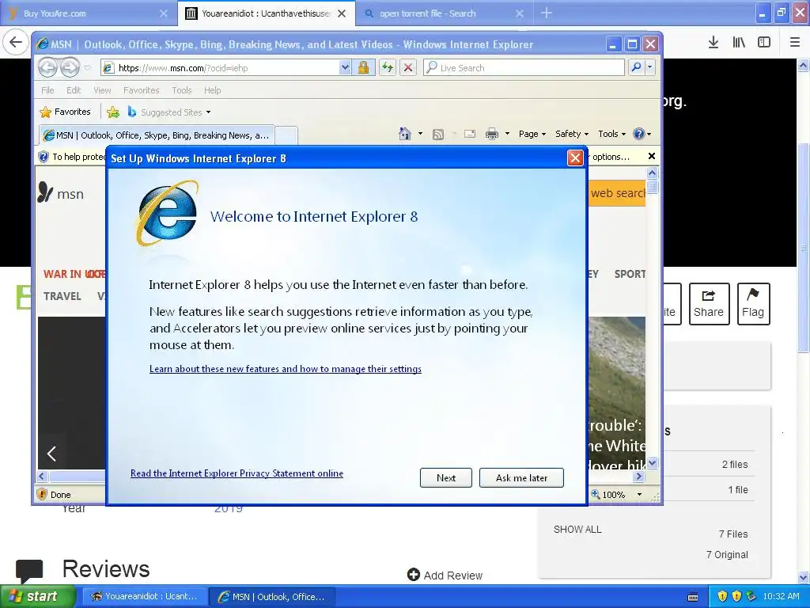
Task: Open the IE Tools menu in menu bar
Action: coord(181,90)
